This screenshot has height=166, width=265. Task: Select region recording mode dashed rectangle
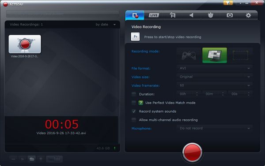240,55
